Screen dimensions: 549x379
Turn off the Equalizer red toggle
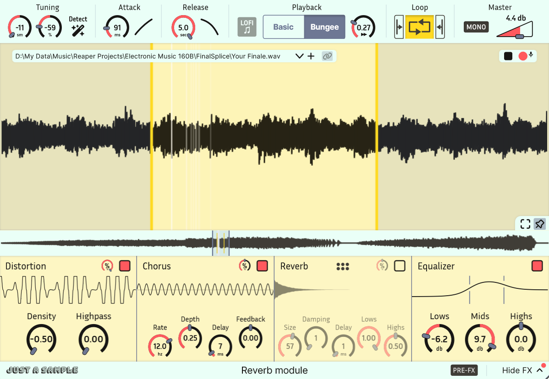[x=537, y=266]
